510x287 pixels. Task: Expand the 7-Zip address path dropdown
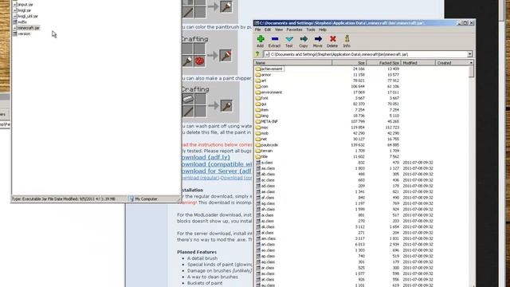coord(469,54)
